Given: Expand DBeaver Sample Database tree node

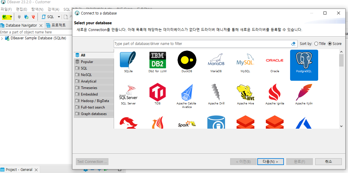Looking at the screenshot, I should pos(2,38).
